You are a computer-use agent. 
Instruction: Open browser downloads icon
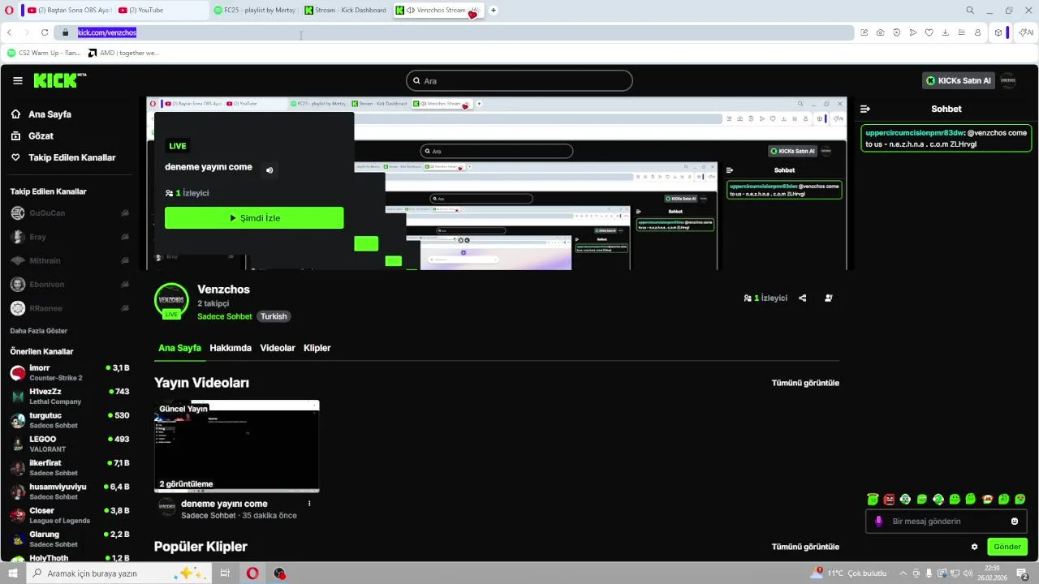[946, 32]
